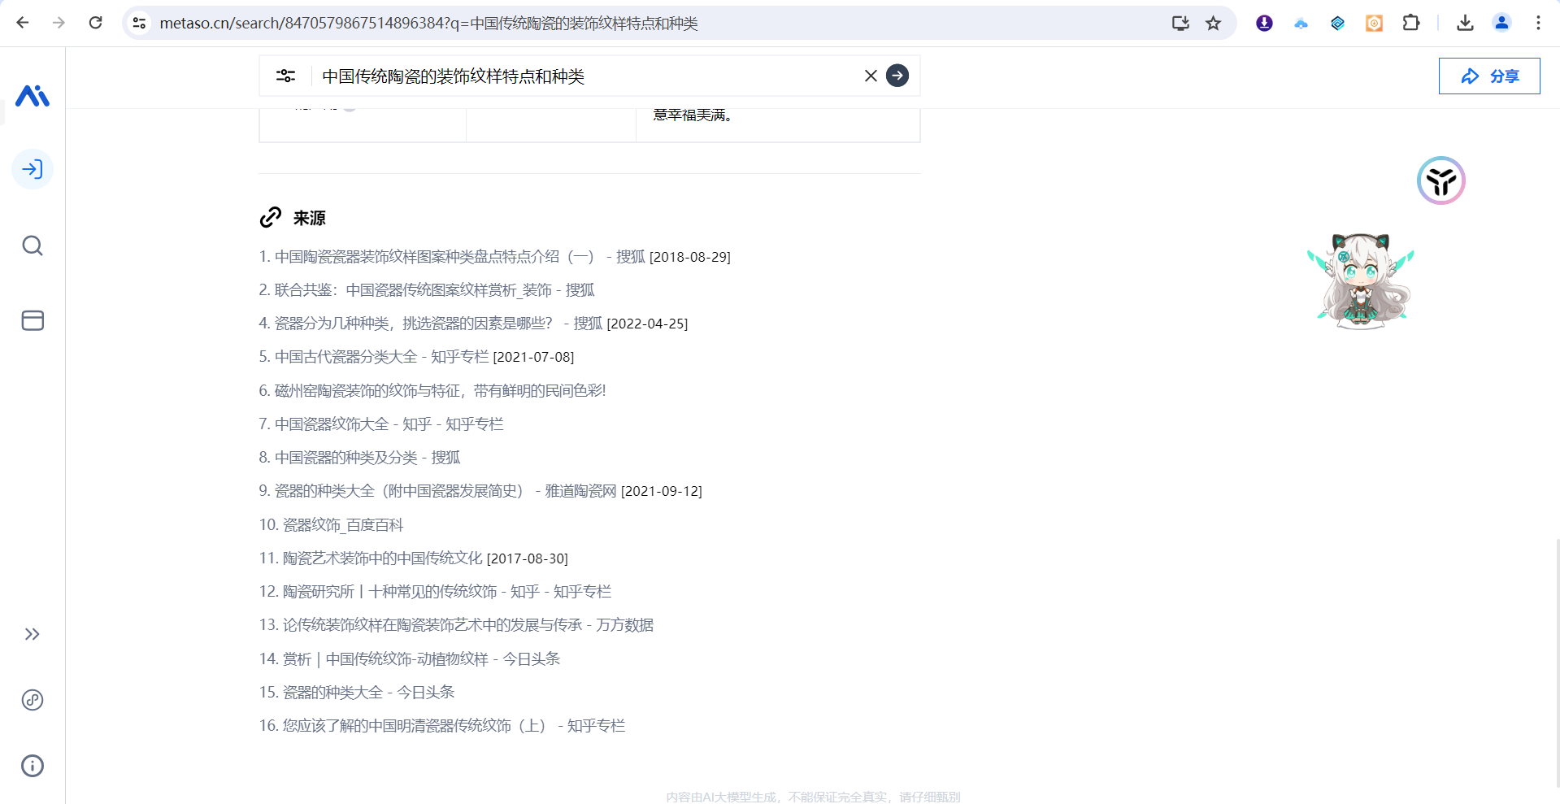Image resolution: width=1560 pixels, height=804 pixels.
Task: Click the 分享 share button
Action: tap(1488, 76)
